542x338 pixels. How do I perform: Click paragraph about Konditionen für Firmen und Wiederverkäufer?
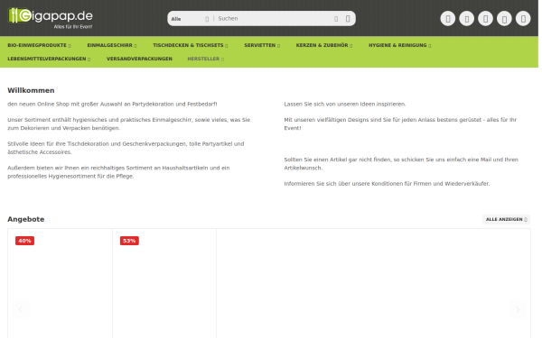click(x=387, y=184)
